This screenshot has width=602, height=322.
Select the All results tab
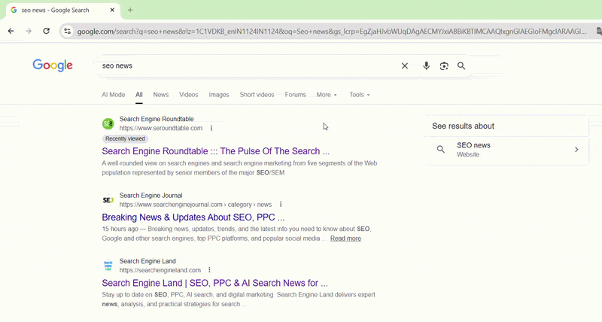click(x=139, y=95)
